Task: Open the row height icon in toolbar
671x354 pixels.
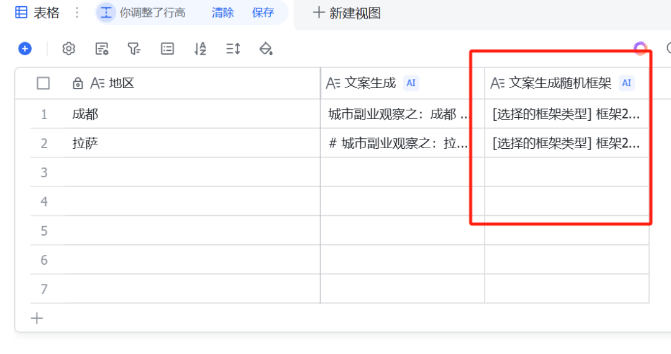Action: point(233,49)
